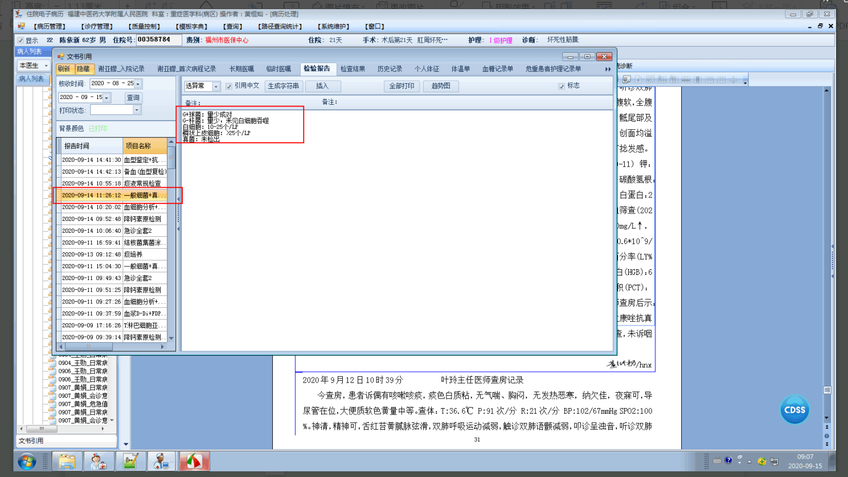Switch to 血糖记录单 tab

click(x=498, y=69)
